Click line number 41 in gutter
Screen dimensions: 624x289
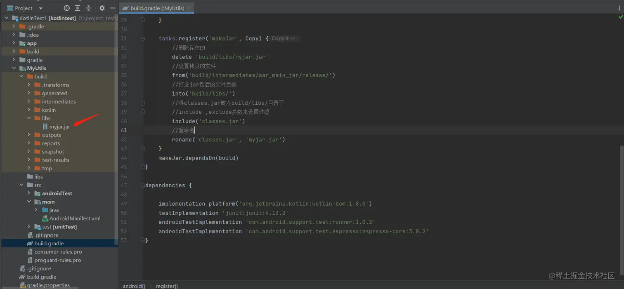pos(123,130)
